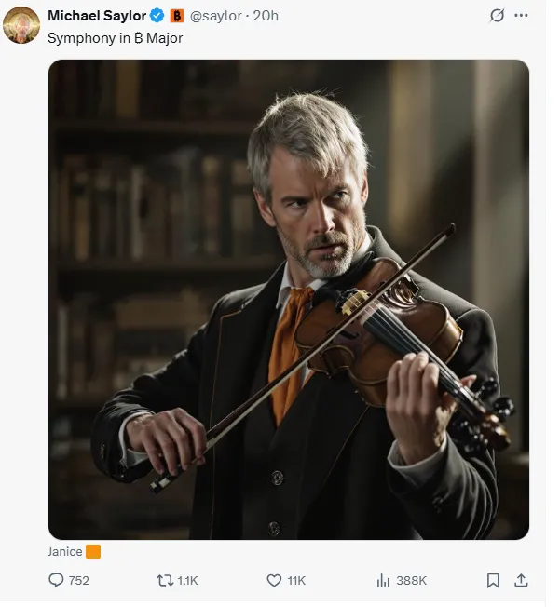Click the "Symphony in B Major" post text
560x607 pixels.
(116, 38)
